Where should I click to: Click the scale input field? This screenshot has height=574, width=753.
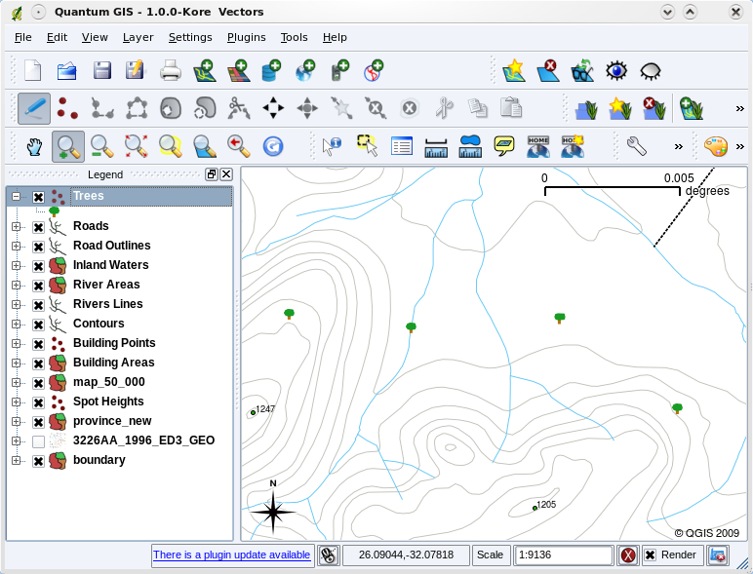click(x=562, y=555)
